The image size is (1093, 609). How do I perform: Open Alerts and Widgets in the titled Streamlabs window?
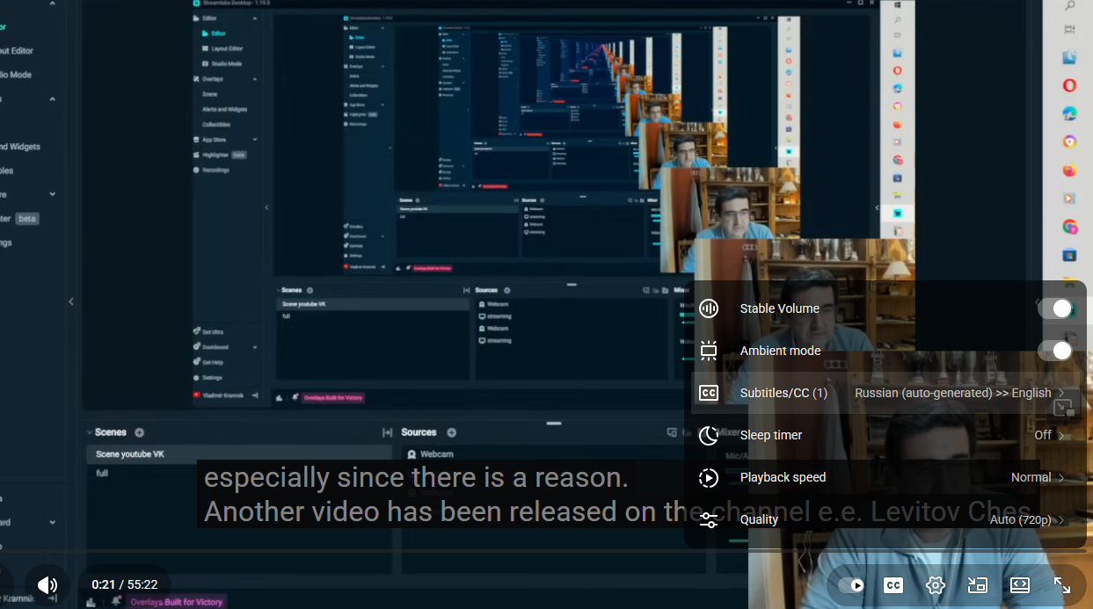[x=224, y=110]
